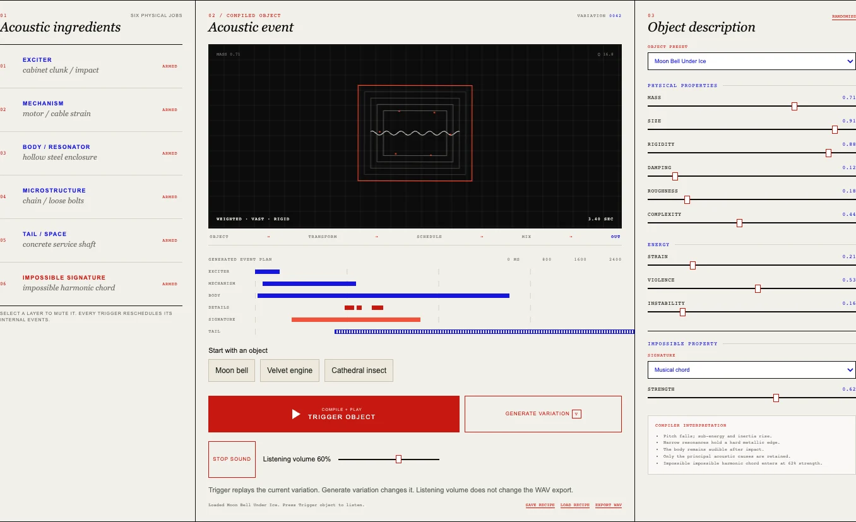Click the 'VARIATION 0042' label

pos(599,16)
